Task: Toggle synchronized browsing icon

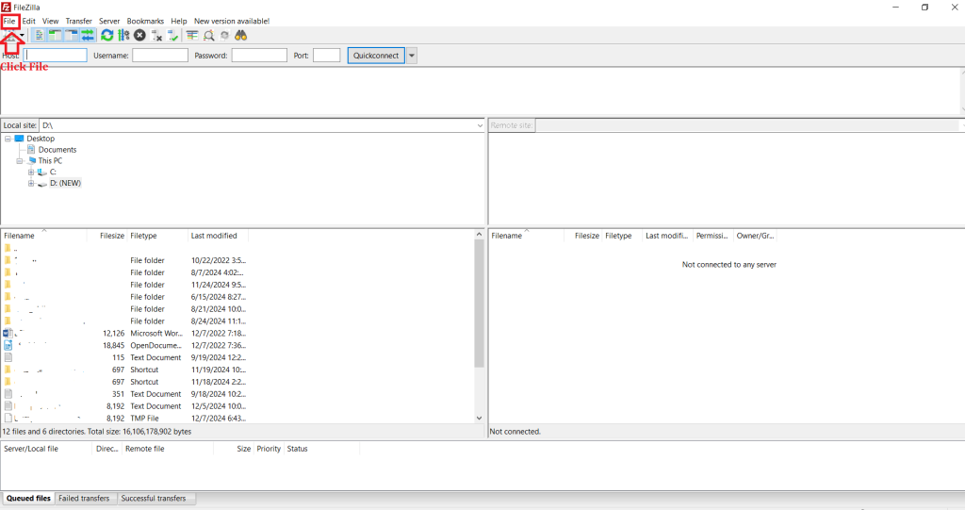Action: pos(224,36)
